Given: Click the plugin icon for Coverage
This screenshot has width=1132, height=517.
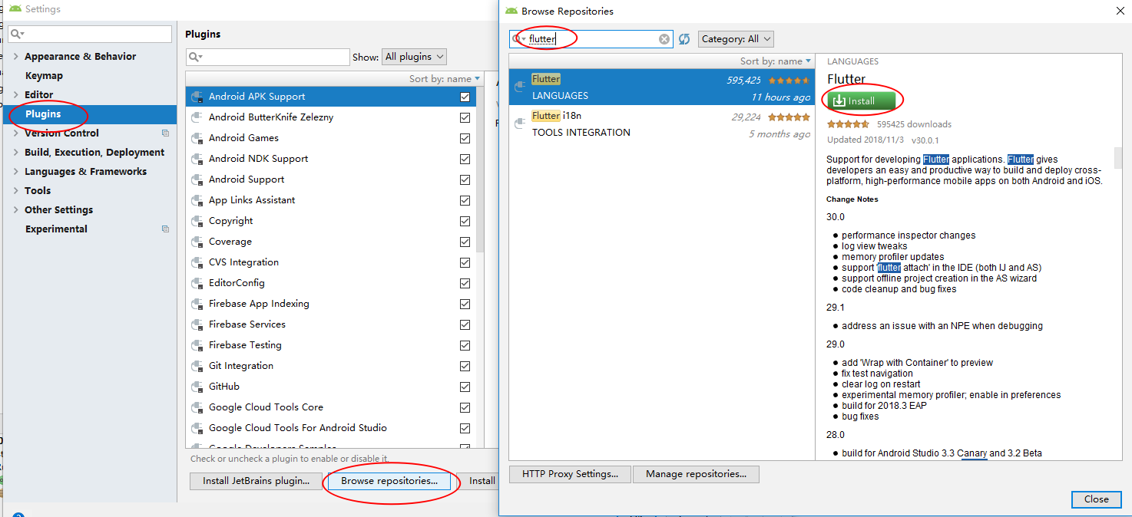Looking at the screenshot, I should 197,242.
